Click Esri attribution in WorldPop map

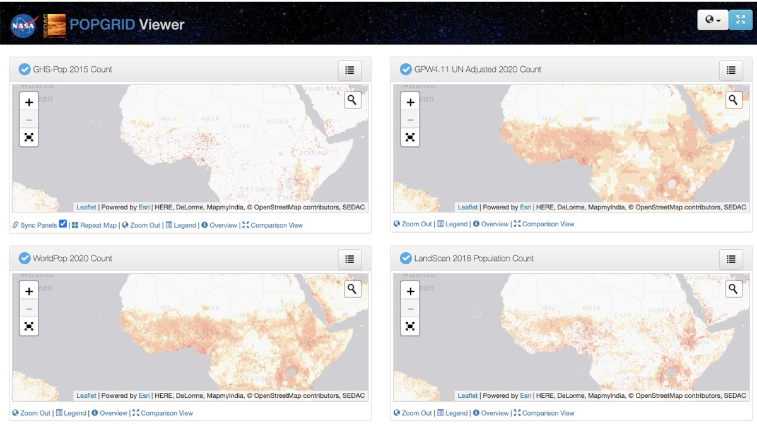pos(144,395)
